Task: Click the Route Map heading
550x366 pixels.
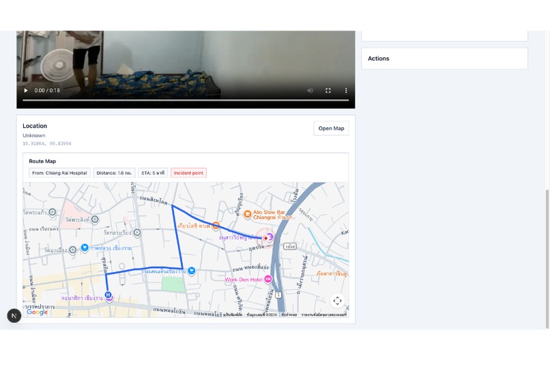Action: click(42, 161)
